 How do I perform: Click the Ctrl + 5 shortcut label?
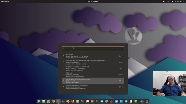121,81
